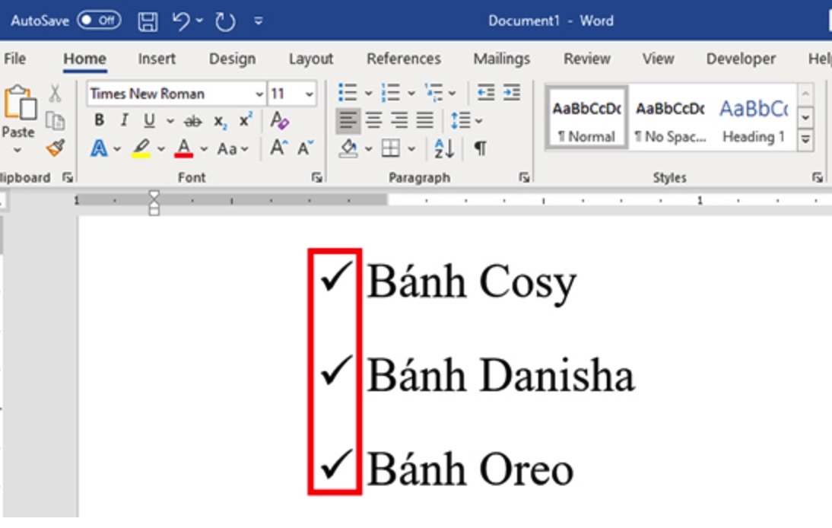Open the font color dropdown arrow
The height and width of the screenshot is (528, 832).
tap(204, 149)
